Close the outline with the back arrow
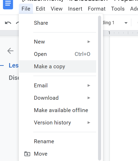Viewport: 138px width, 161px height. pyautogui.click(x=10, y=51)
